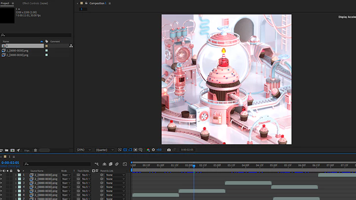Click the Interpret Footage icon in Project panel

(1, 150)
